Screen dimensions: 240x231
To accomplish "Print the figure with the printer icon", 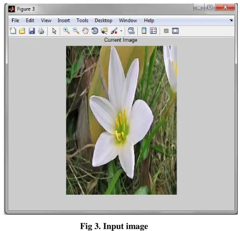I will 41,31.
